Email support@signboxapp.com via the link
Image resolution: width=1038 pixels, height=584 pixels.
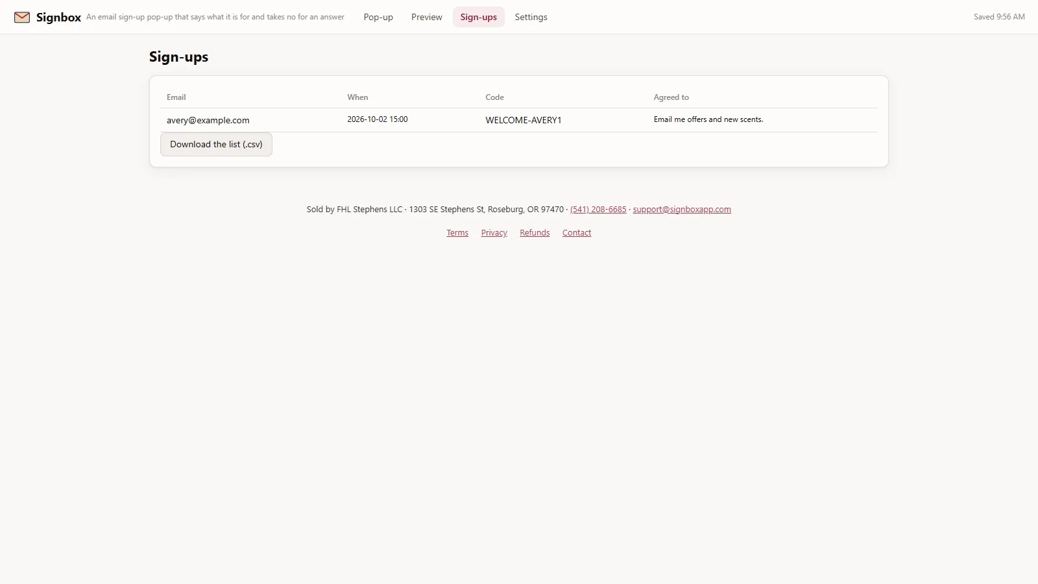tap(682, 209)
